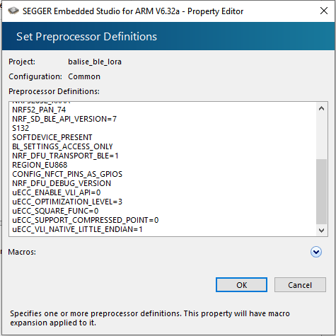Confirm with the OK button
Viewport: 336px width, 336px height.
(x=241, y=285)
